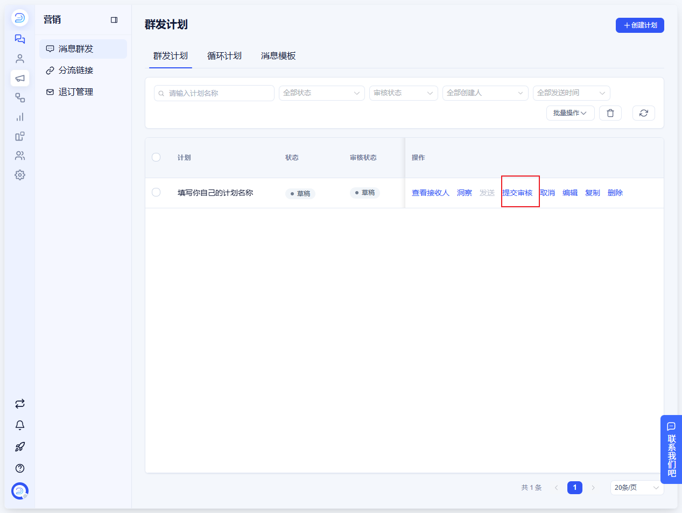Image resolution: width=682 pixels, height=513 pixels.
Task: Toggle the select-all checkbox in table header
Action: pyautogui.click(x=156, y=157)
